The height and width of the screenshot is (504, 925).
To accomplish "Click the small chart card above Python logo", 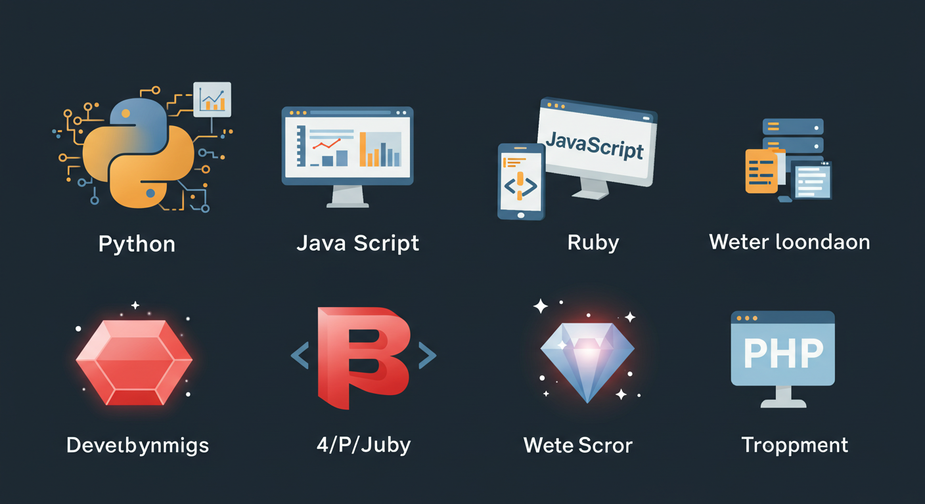I will coord(212,100).
